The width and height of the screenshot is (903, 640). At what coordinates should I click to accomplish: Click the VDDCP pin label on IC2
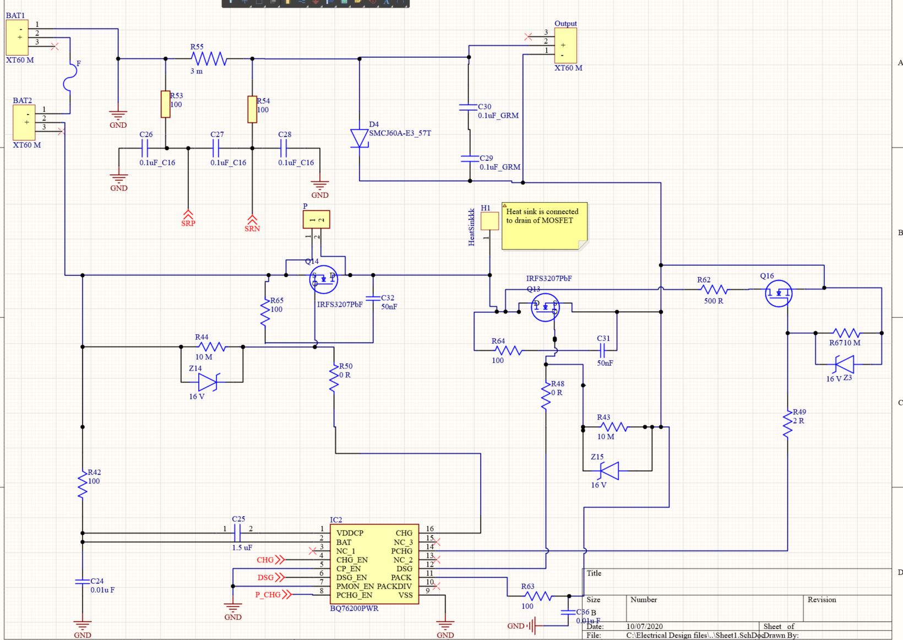[x=350, y=533]
